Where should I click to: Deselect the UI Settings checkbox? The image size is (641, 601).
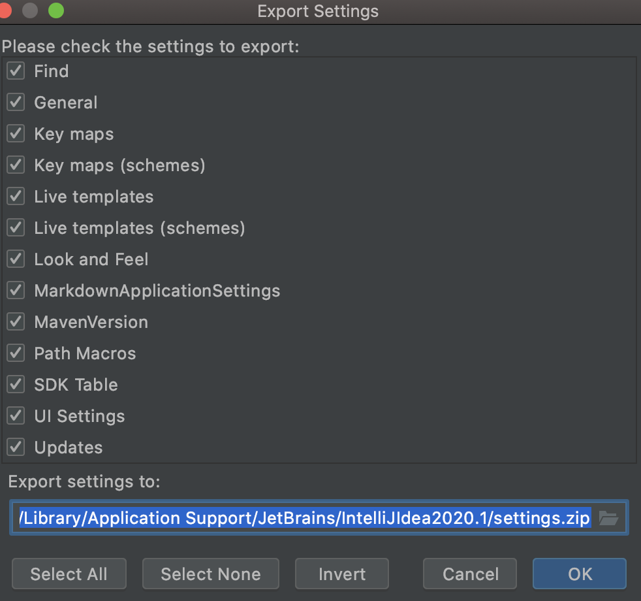pos(16,416)
